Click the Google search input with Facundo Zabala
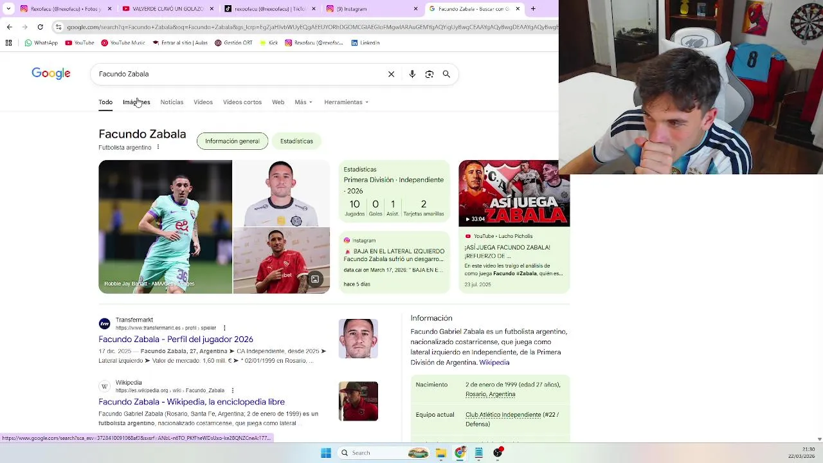The image size is (823, 463). pos(238,74)
